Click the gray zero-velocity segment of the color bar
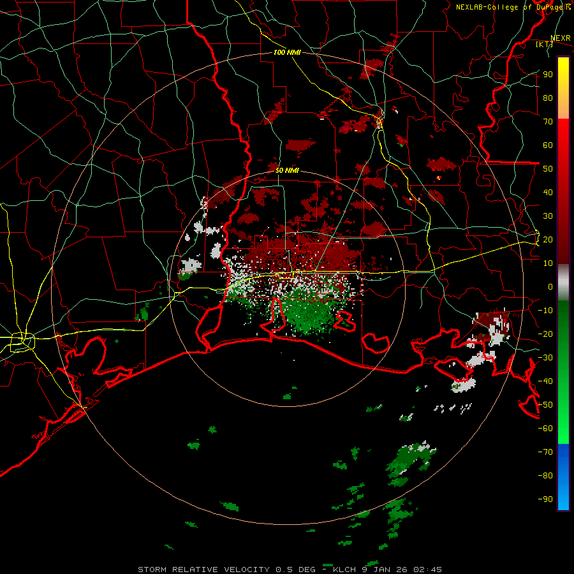This screenshot has height=574, width=574. coord(563,282)
